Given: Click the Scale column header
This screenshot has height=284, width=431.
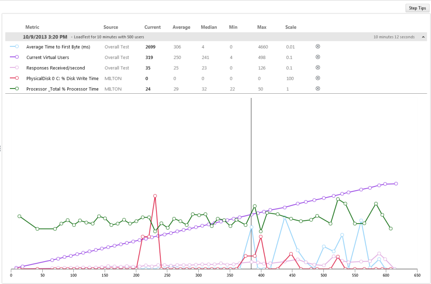Looking at the screenshot, I should [291, 27].
